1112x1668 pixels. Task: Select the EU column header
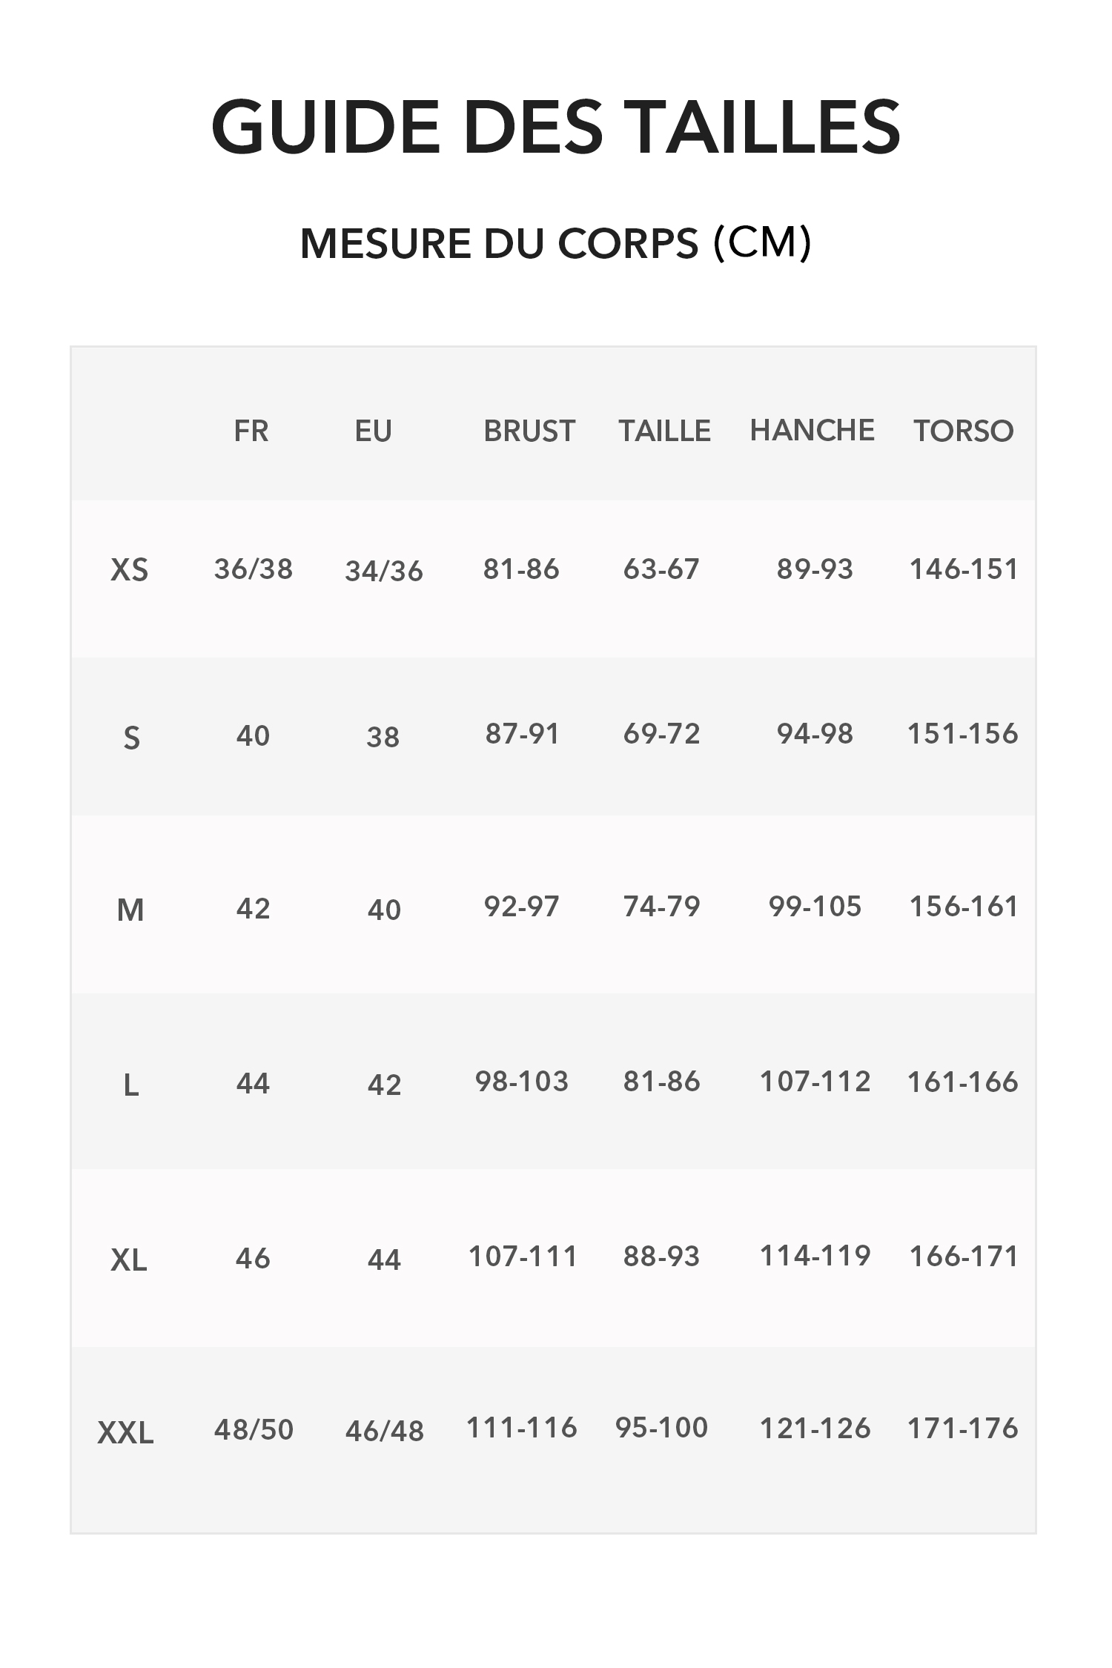(x=373, y=431)
